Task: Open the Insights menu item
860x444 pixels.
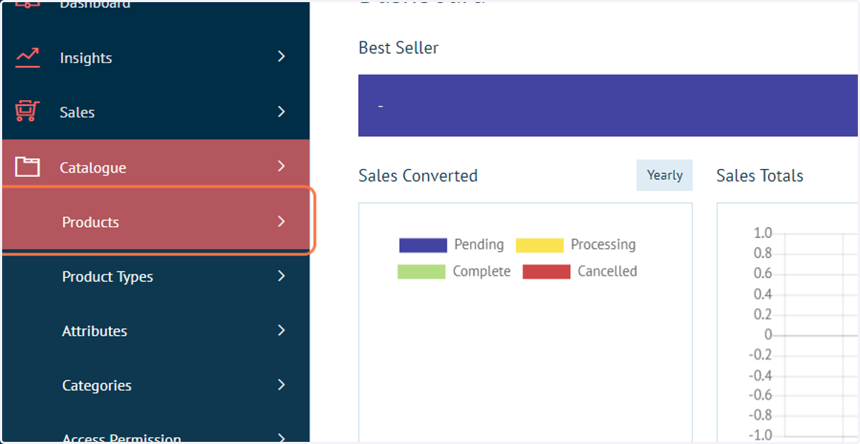Action: tap(156, 57)
